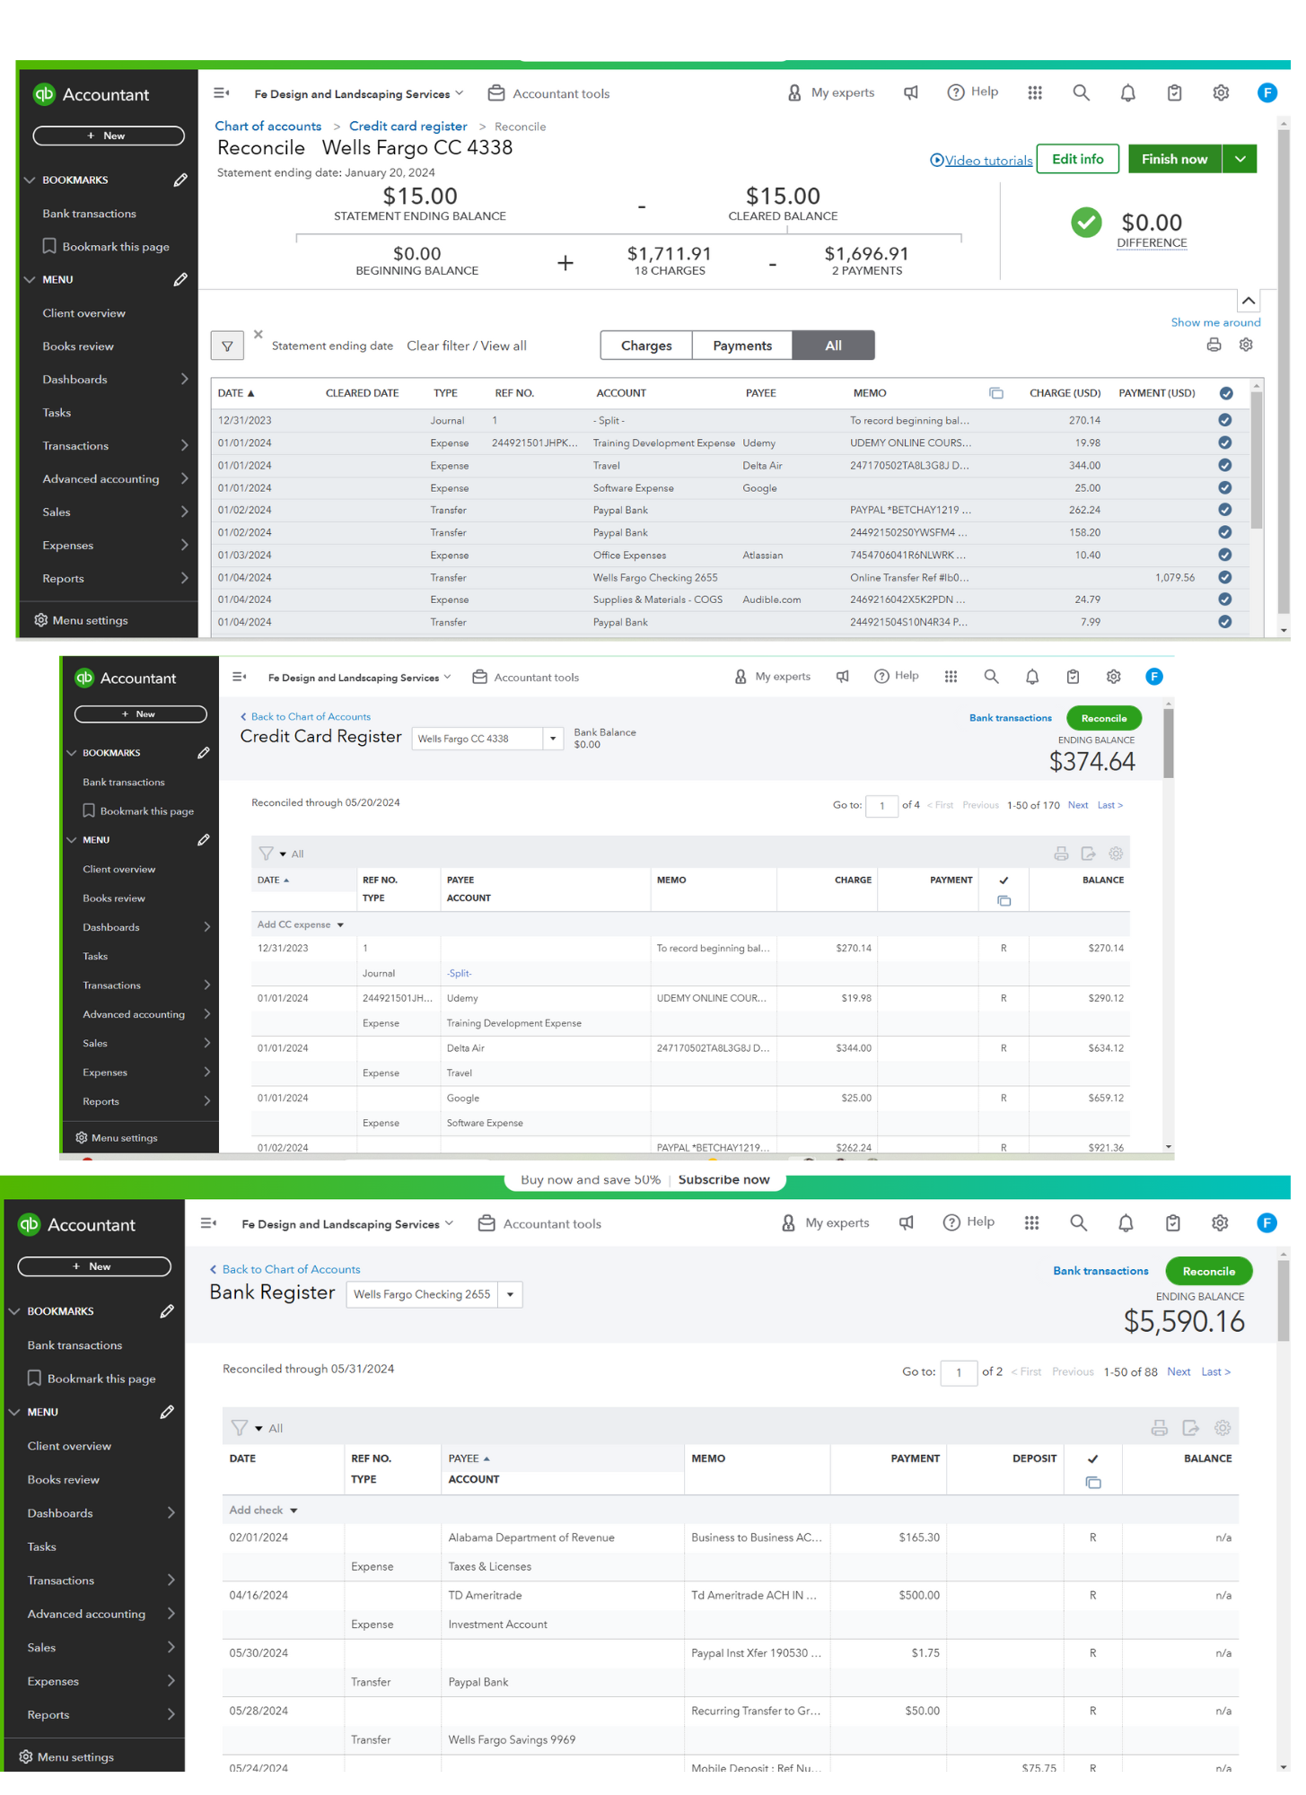Viewport: 1306px width, 1795px height.
Task: Table settings gear in Credit Card Register toolbar
Action: click(x=1116, y=854)
